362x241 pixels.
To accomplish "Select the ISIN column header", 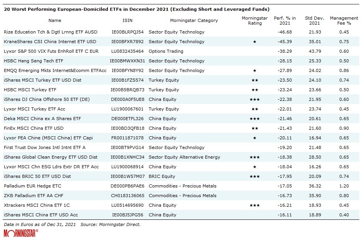I will coord(127,20).
